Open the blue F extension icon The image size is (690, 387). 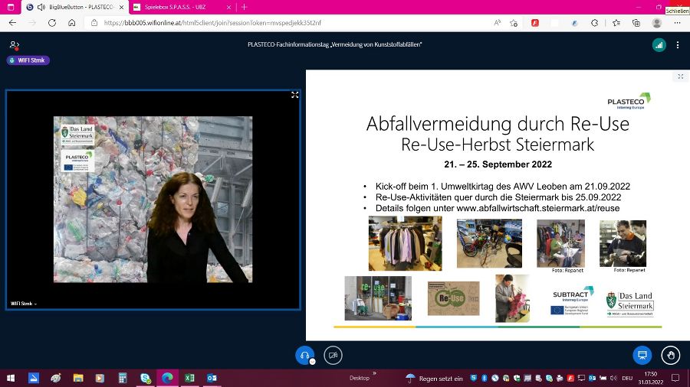pyautogui.click(x=574, y=23)
